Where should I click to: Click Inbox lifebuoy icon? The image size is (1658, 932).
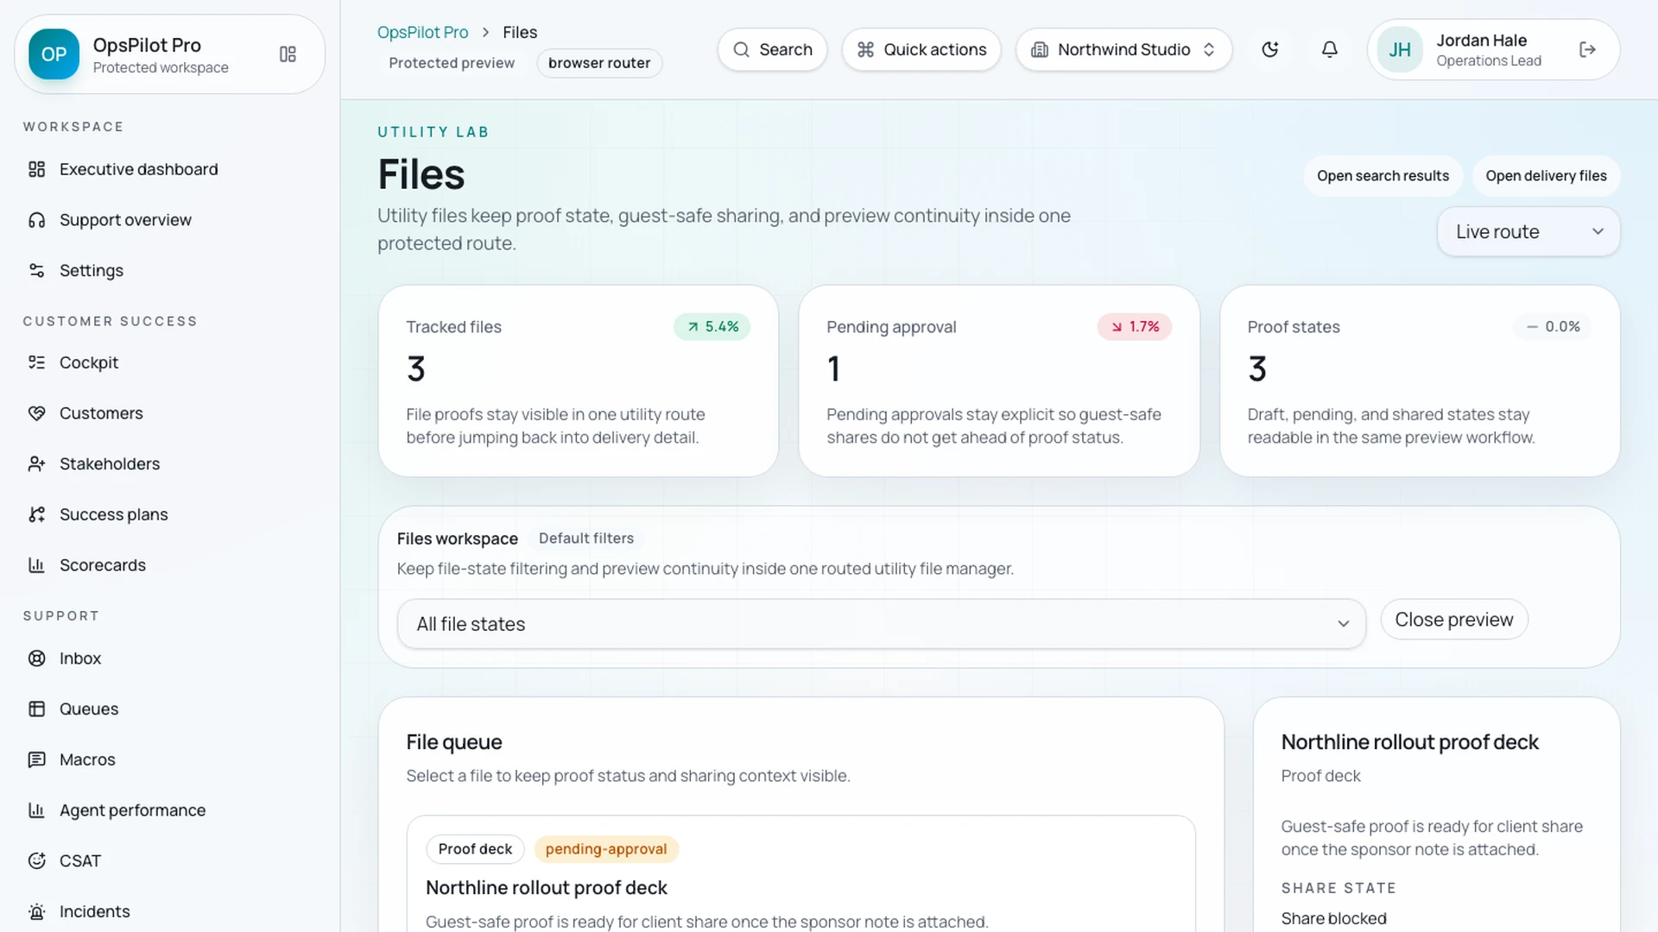(x=36, y=658)
